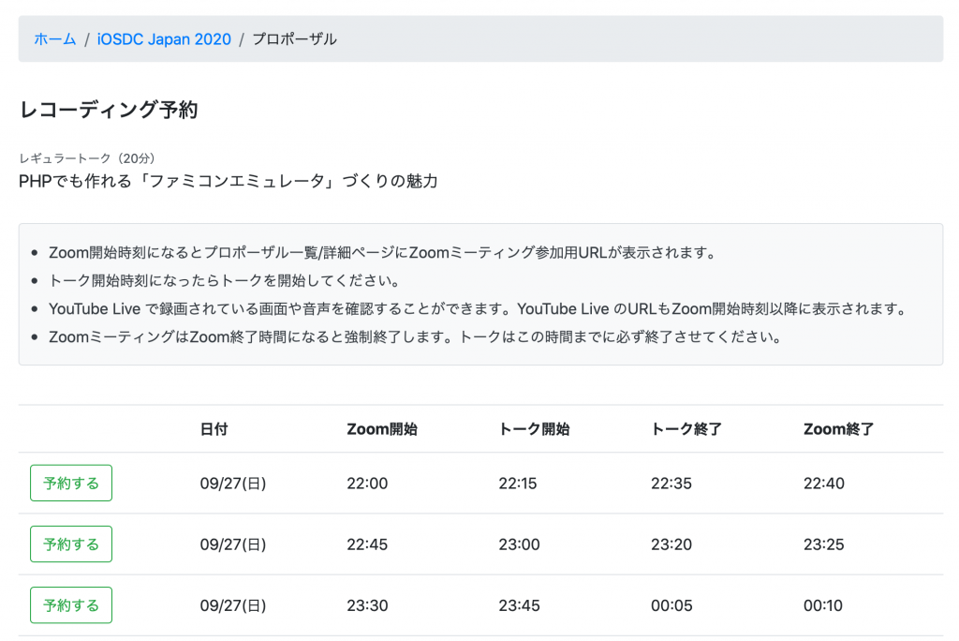The height and width of the screenshot is (641, 959).
Task: Select the 22:40 Zoom end cell
Action: pyautogui.click(x=824, y=484)
